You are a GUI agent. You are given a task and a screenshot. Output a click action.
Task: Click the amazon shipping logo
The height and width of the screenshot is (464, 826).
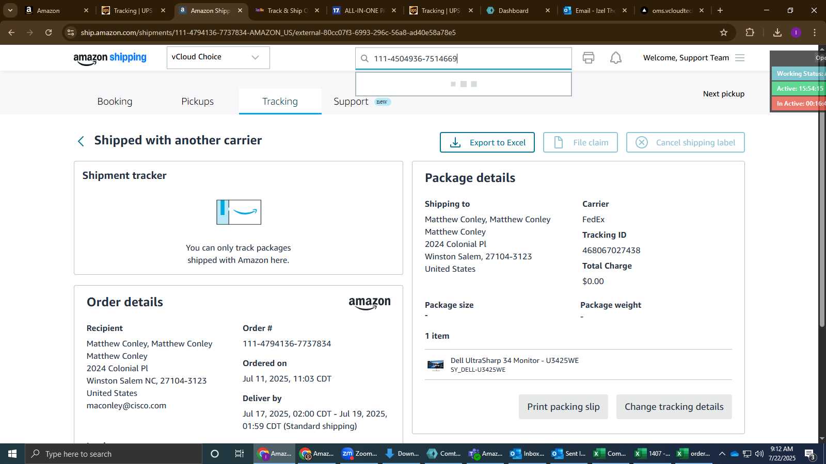coord(110,58)
